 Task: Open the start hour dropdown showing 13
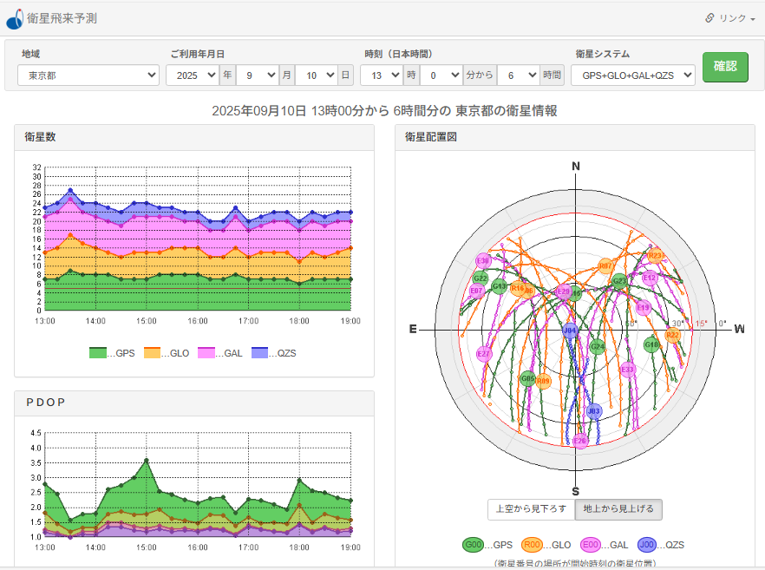coord(381,75)
